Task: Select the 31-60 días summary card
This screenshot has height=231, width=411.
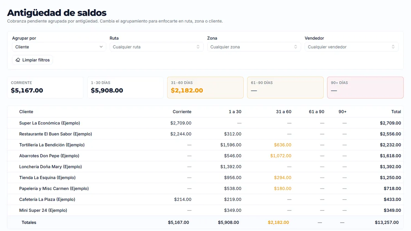Action: (x=205, y=88)
